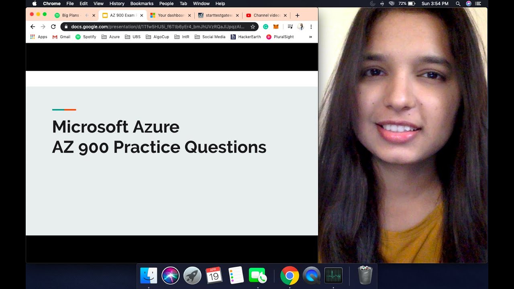Open Siri from the menu bar

pyautogui.click(x=468, y=4)
